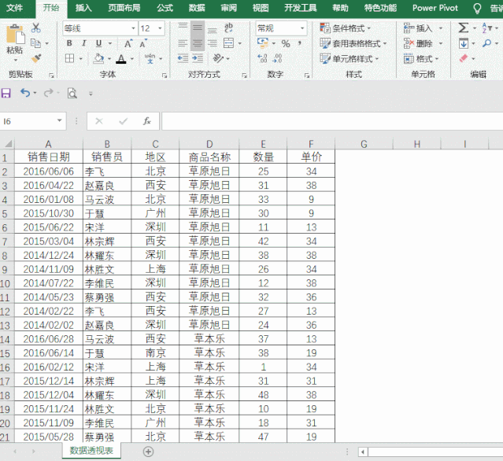This screenshot has height=461, width=503.
Task: Click the Copy icon
Action: tap(35, 43)
